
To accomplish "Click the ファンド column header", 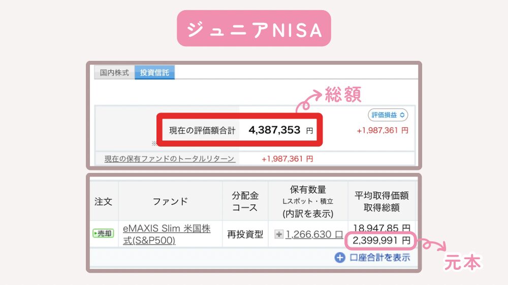I will point(170,201).
